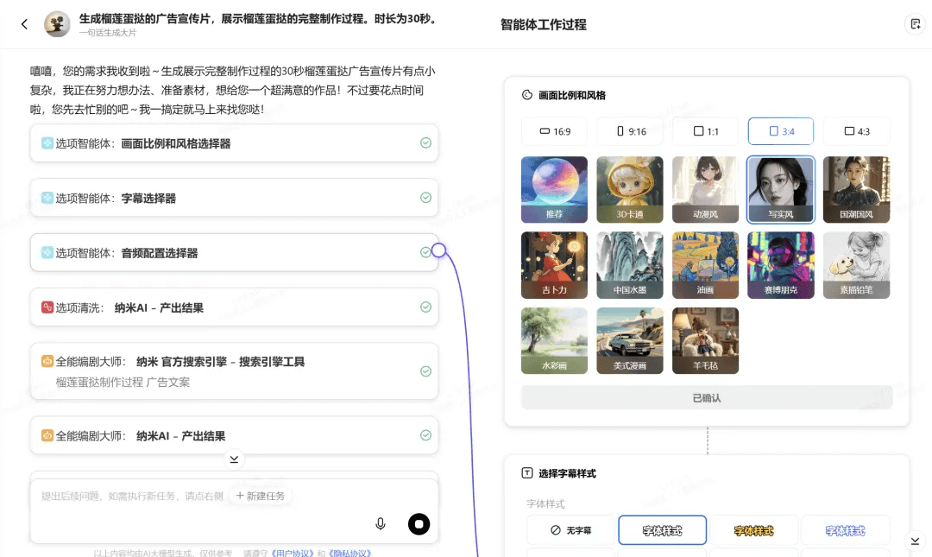This screenshot has height=557, width=932.
Task: Click the microphone voice input icon
Action: (x=381, y=523)
